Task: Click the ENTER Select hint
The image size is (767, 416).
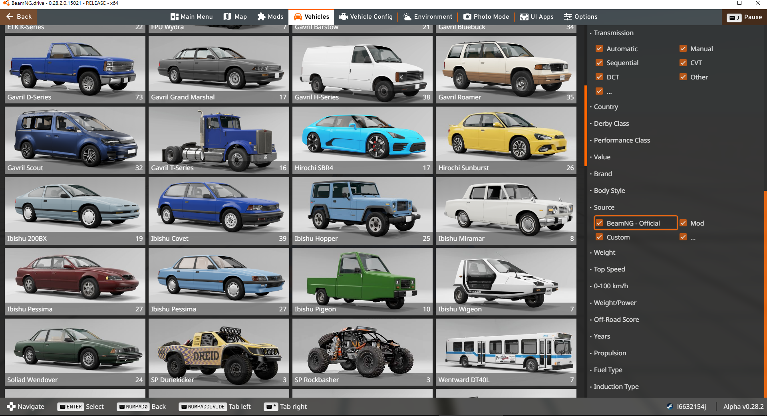Action: click(80, 406)
